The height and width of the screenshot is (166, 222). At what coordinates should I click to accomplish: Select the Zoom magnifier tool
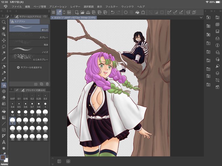point(4,22)
